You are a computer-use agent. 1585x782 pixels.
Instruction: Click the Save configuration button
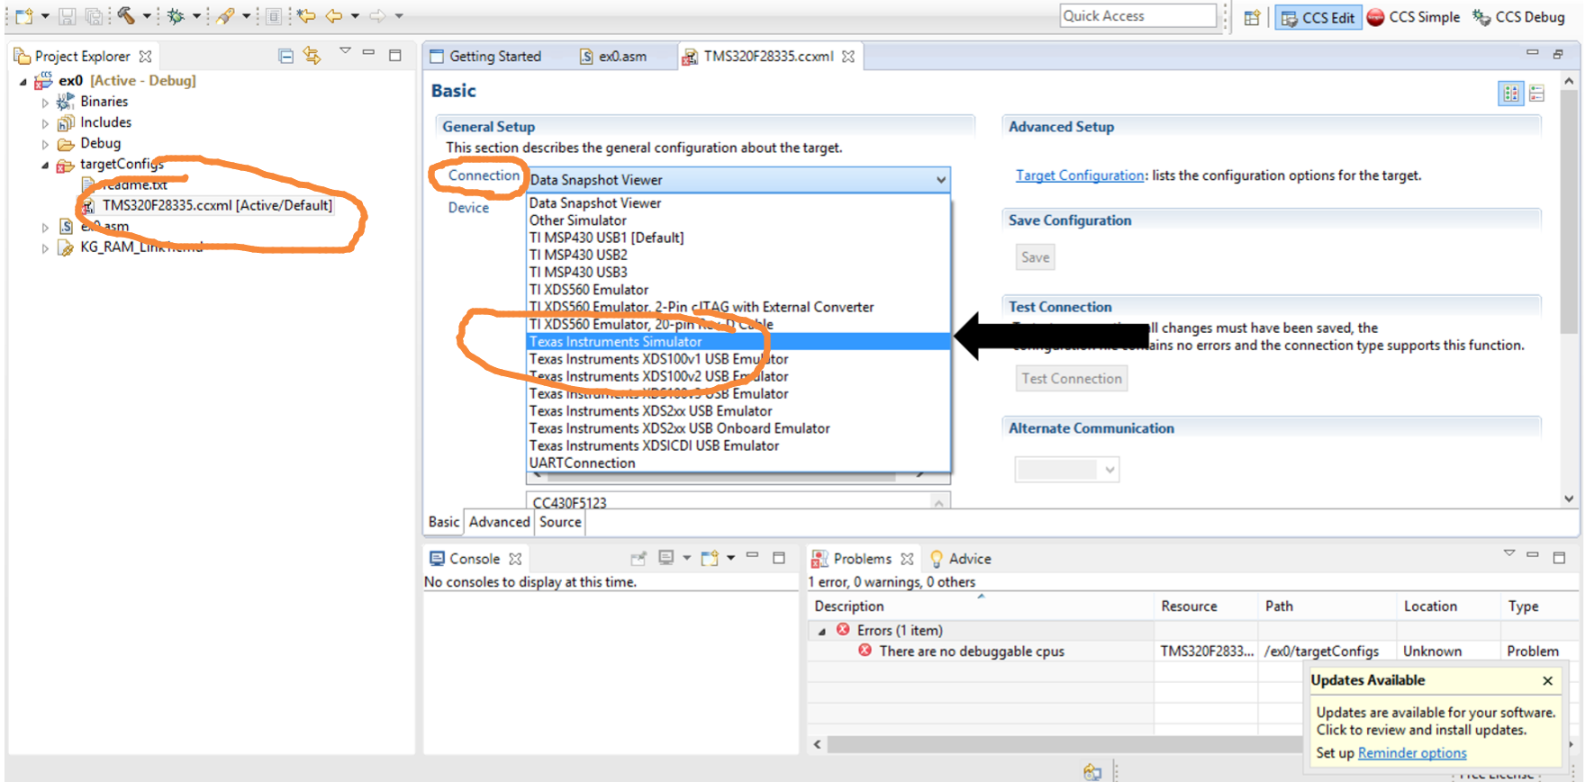click(x=1035, y=257)
